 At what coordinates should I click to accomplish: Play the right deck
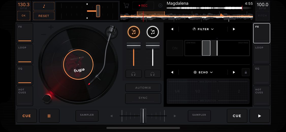(x=260, y=116)
